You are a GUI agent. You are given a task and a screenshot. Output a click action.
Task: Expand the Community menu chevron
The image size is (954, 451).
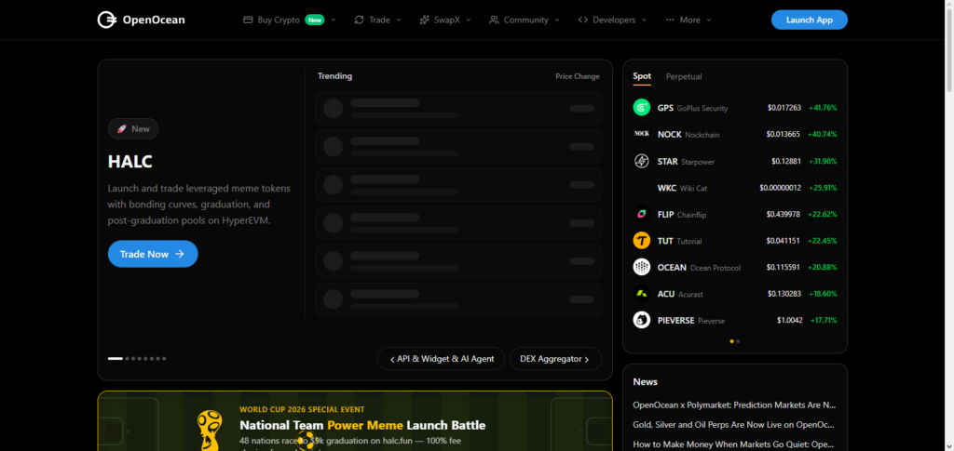pyautogui.click(x=557, y=20)
